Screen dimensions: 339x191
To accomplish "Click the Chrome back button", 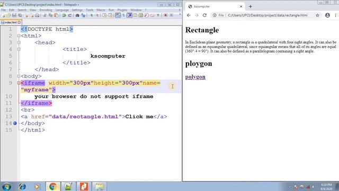I will click(x=189, y=15).
